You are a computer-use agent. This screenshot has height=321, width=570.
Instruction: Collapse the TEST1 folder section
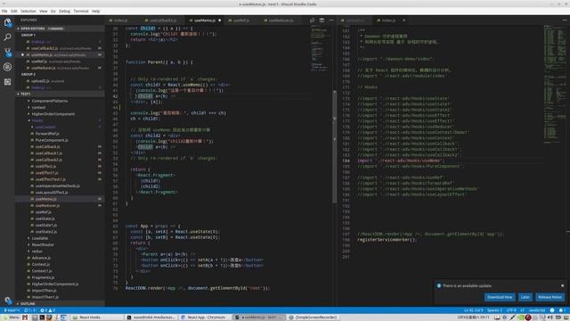pos(60,94)
